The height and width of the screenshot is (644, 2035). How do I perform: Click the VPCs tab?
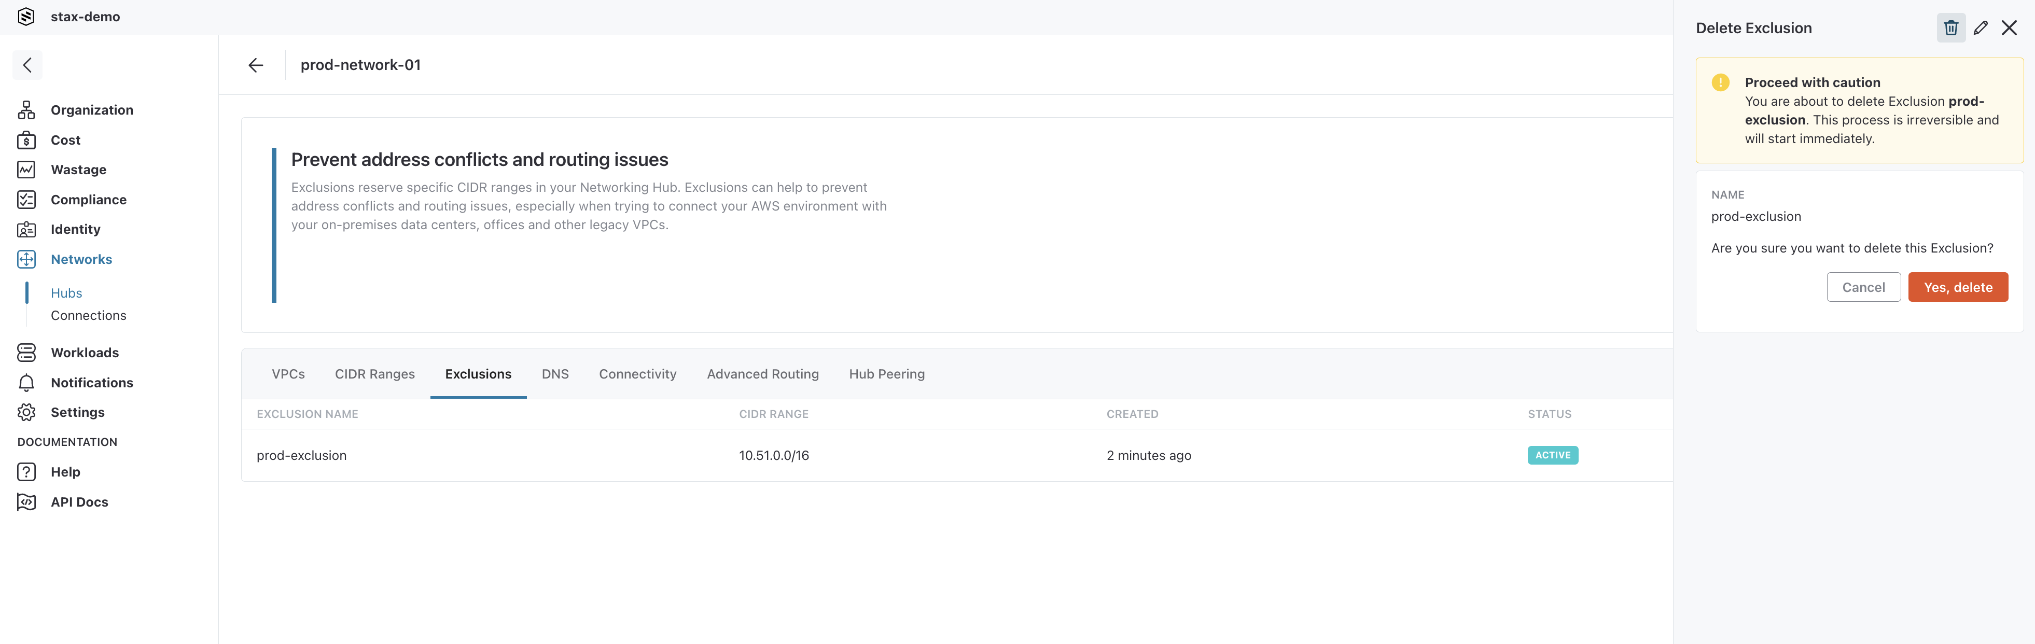(x=287, y=374)
